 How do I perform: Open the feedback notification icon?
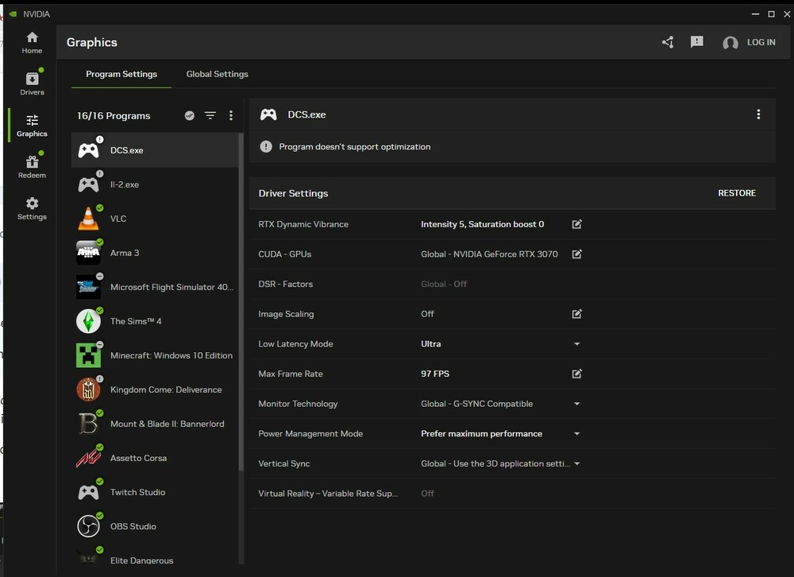point(697,42)
